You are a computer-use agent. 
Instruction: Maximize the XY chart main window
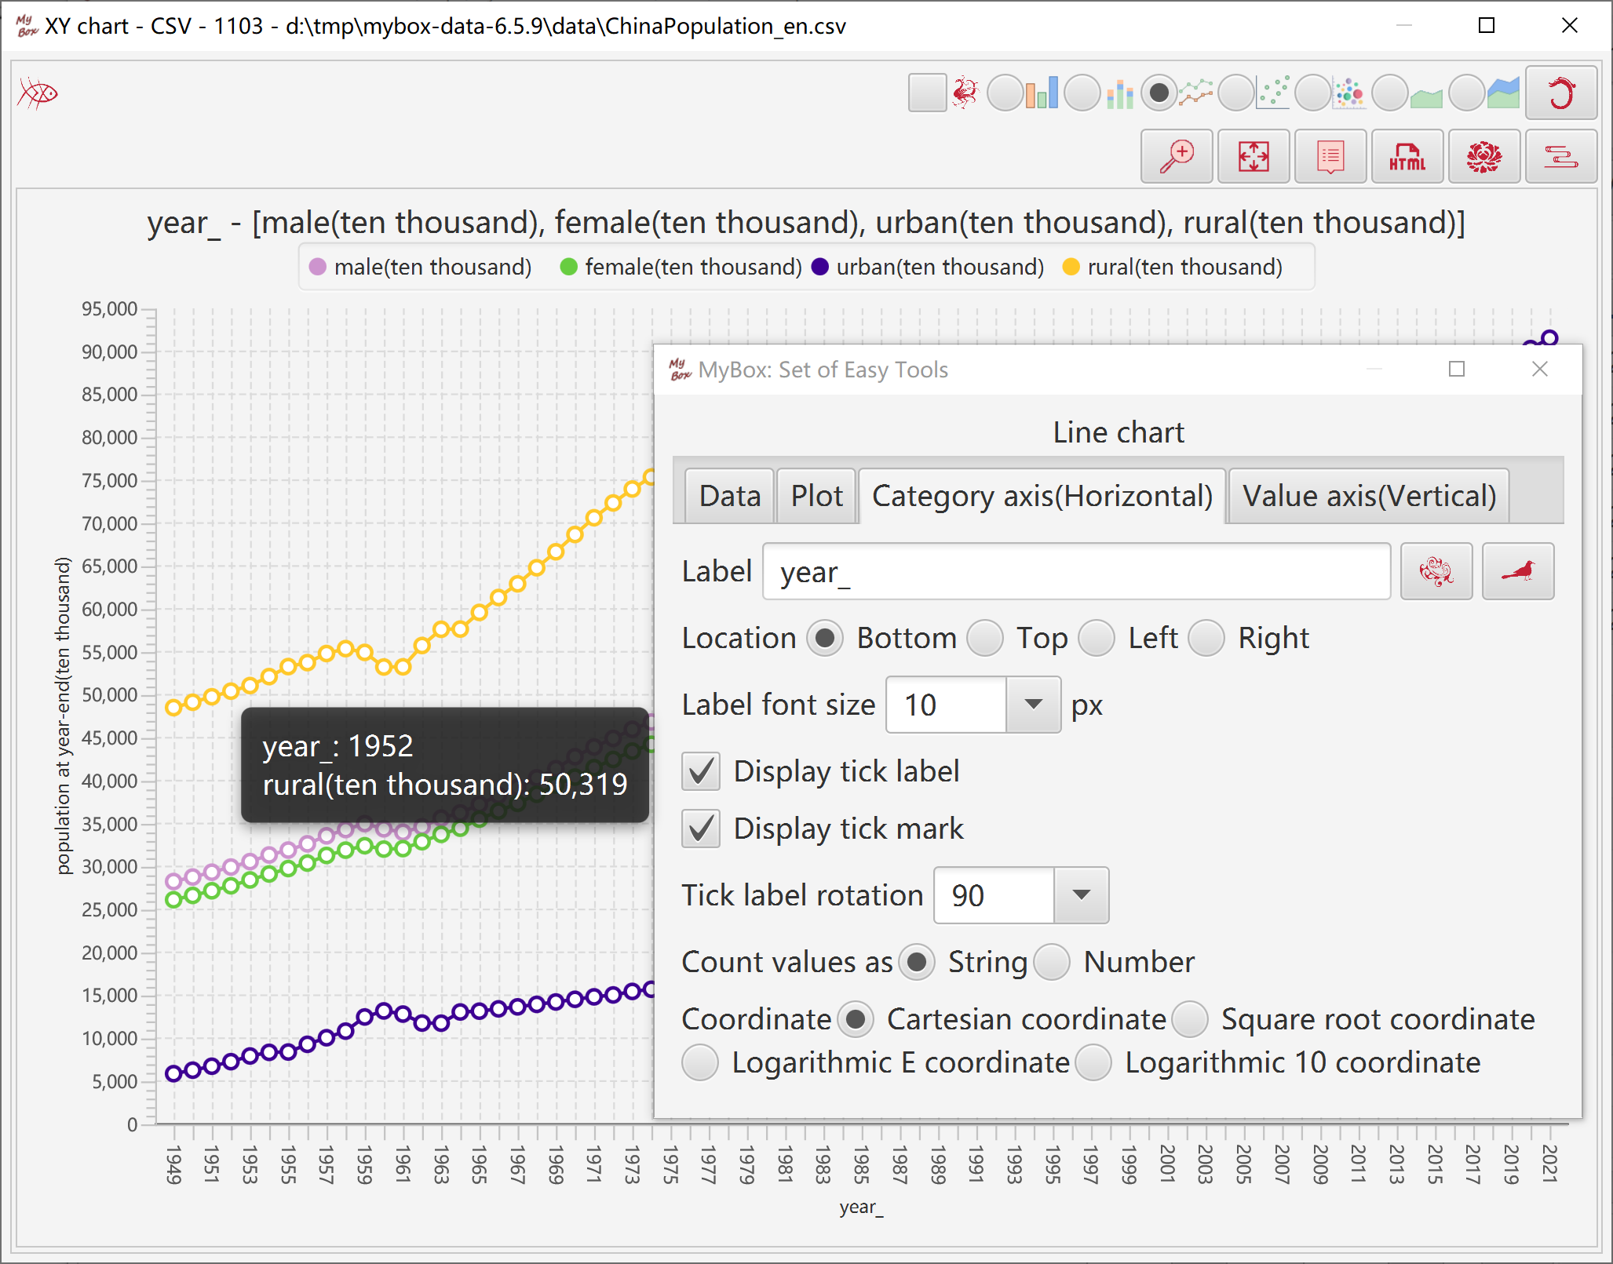1487,26
